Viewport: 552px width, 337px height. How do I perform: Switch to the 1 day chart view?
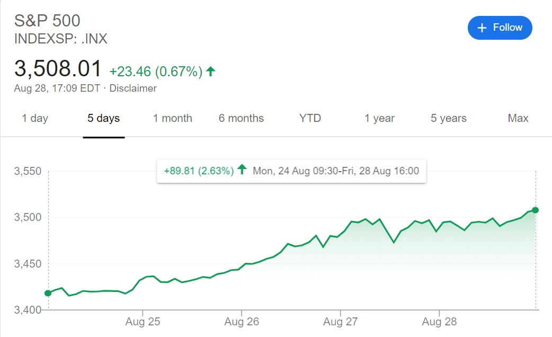[x=34, y=118]
